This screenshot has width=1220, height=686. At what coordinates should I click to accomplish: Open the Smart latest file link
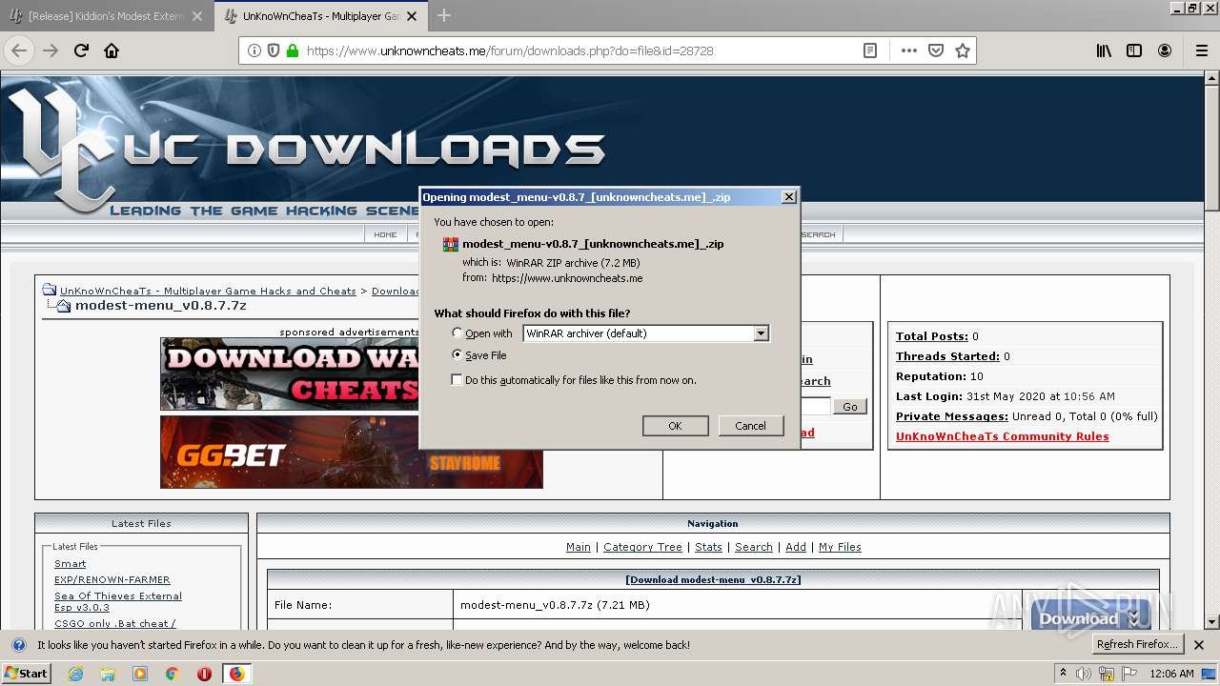[x=70, y=564]
